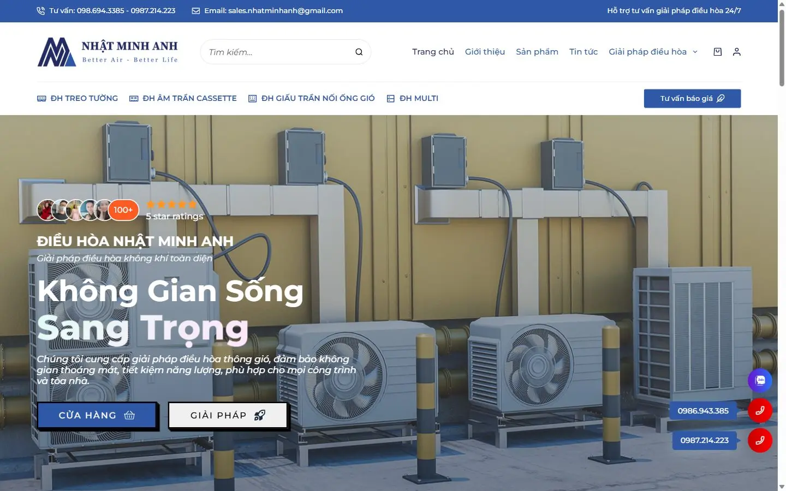
Task: Click the scrollbar down arrow
Action: pos(782,486)
